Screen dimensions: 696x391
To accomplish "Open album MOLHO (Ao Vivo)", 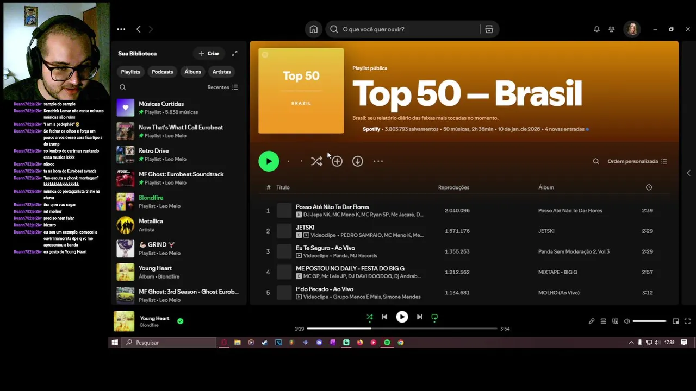I will coord(558,293).
